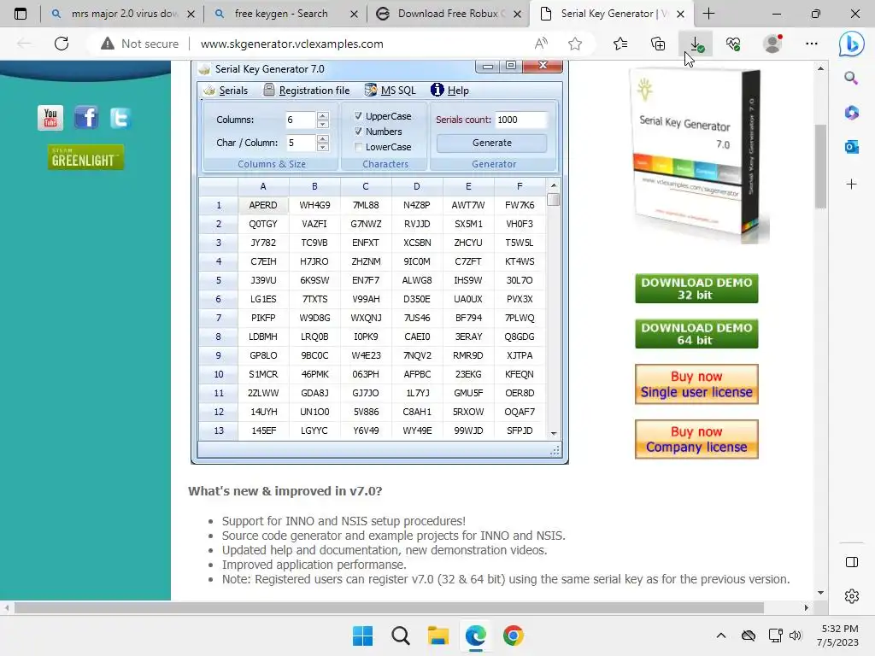Open Browser essentials heart icon

(x=733, y=44)
